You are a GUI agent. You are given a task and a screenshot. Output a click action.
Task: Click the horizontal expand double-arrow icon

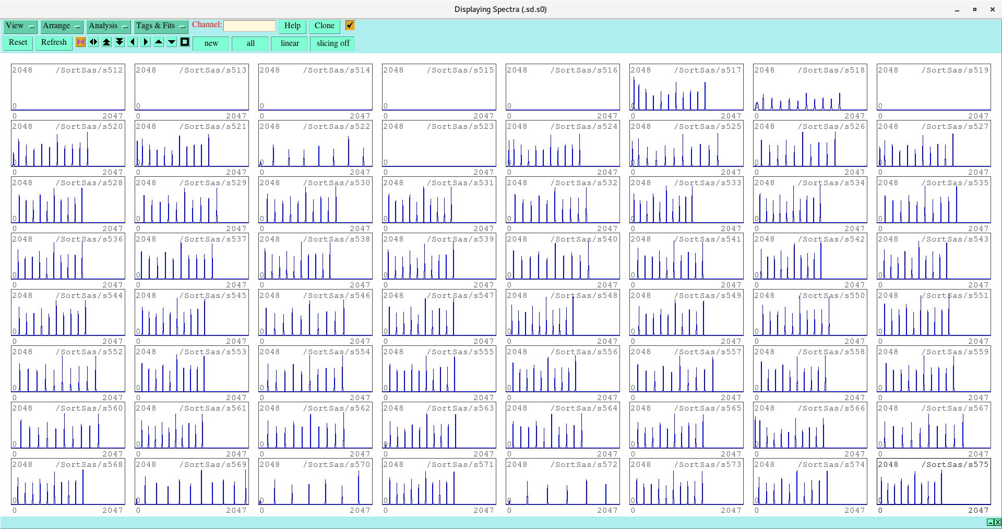(93, 42)
